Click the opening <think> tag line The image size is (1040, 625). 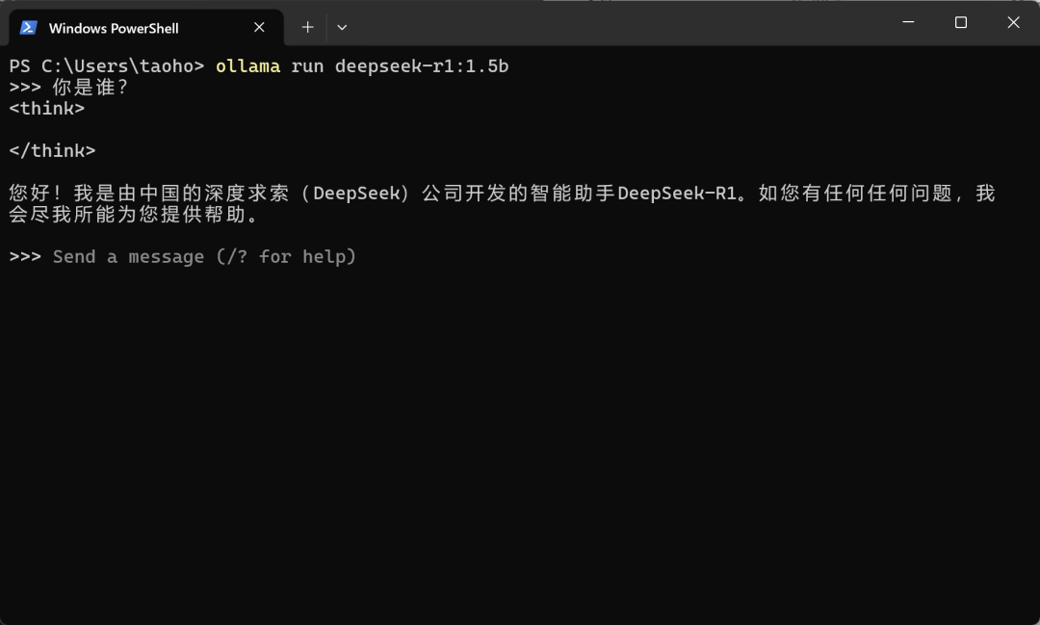tap(46, 108)
